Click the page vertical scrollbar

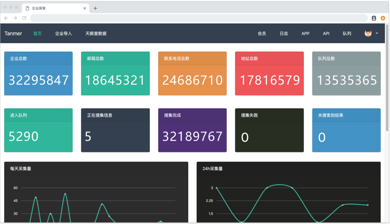[x=387, y=68]
